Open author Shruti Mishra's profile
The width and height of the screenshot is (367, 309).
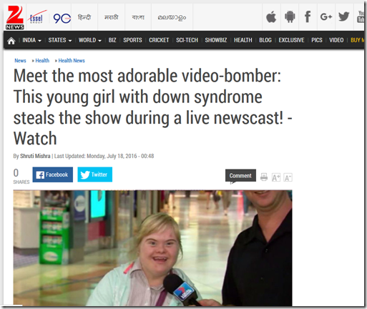coord(35,156)
